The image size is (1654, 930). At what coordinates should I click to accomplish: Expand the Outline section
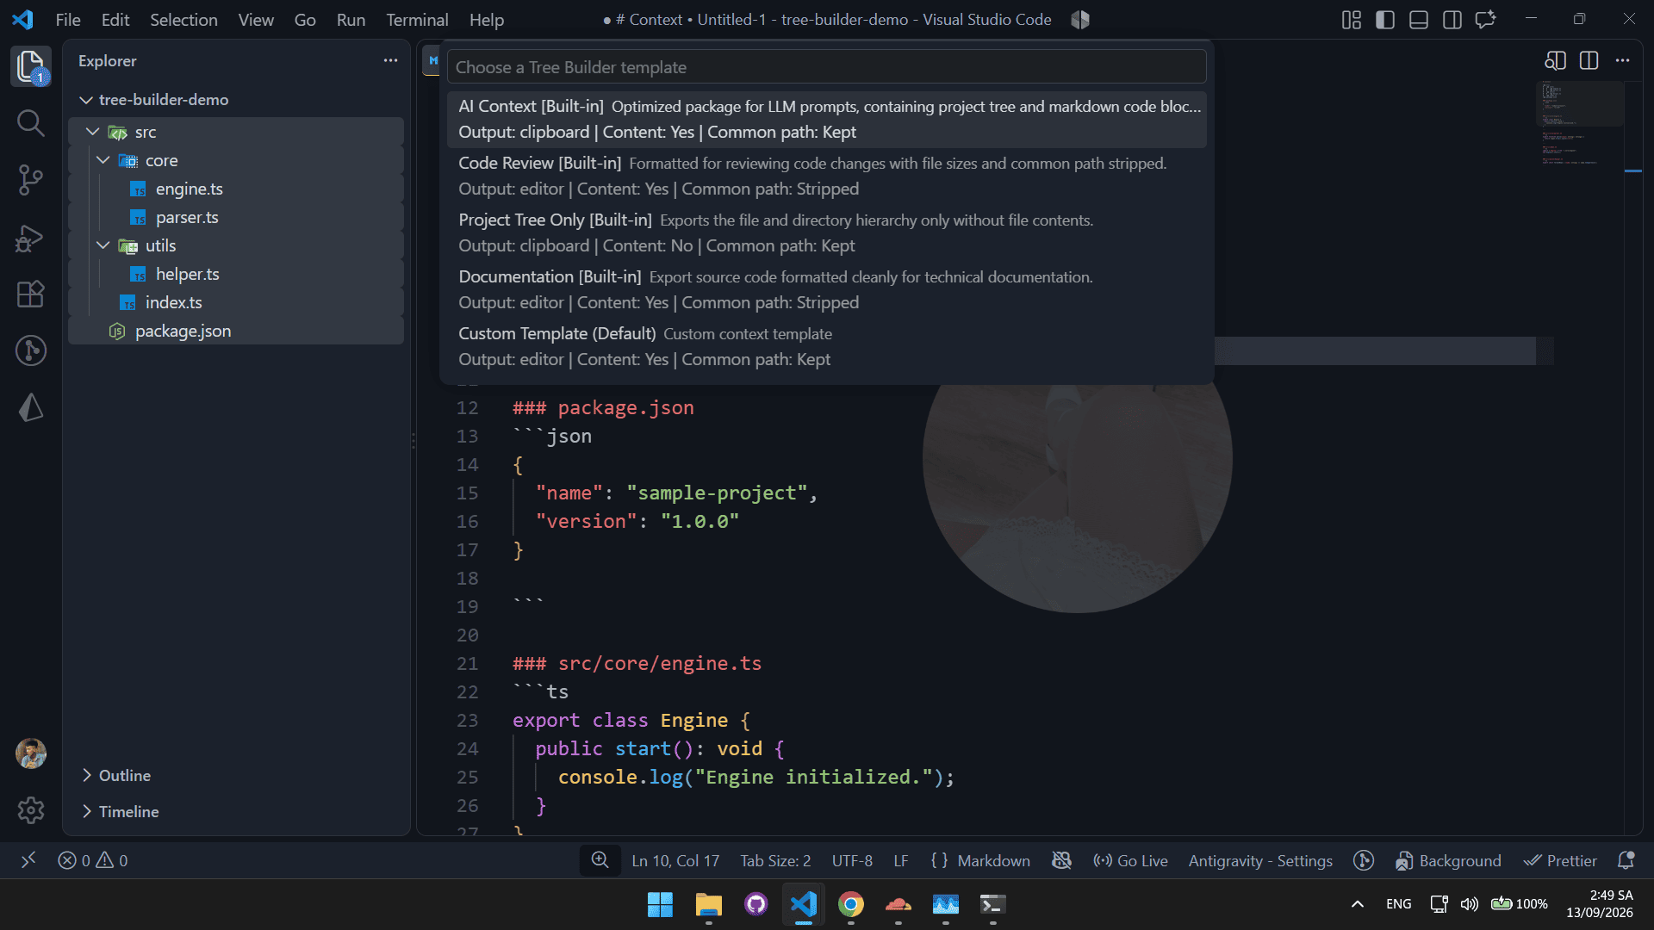237,775
